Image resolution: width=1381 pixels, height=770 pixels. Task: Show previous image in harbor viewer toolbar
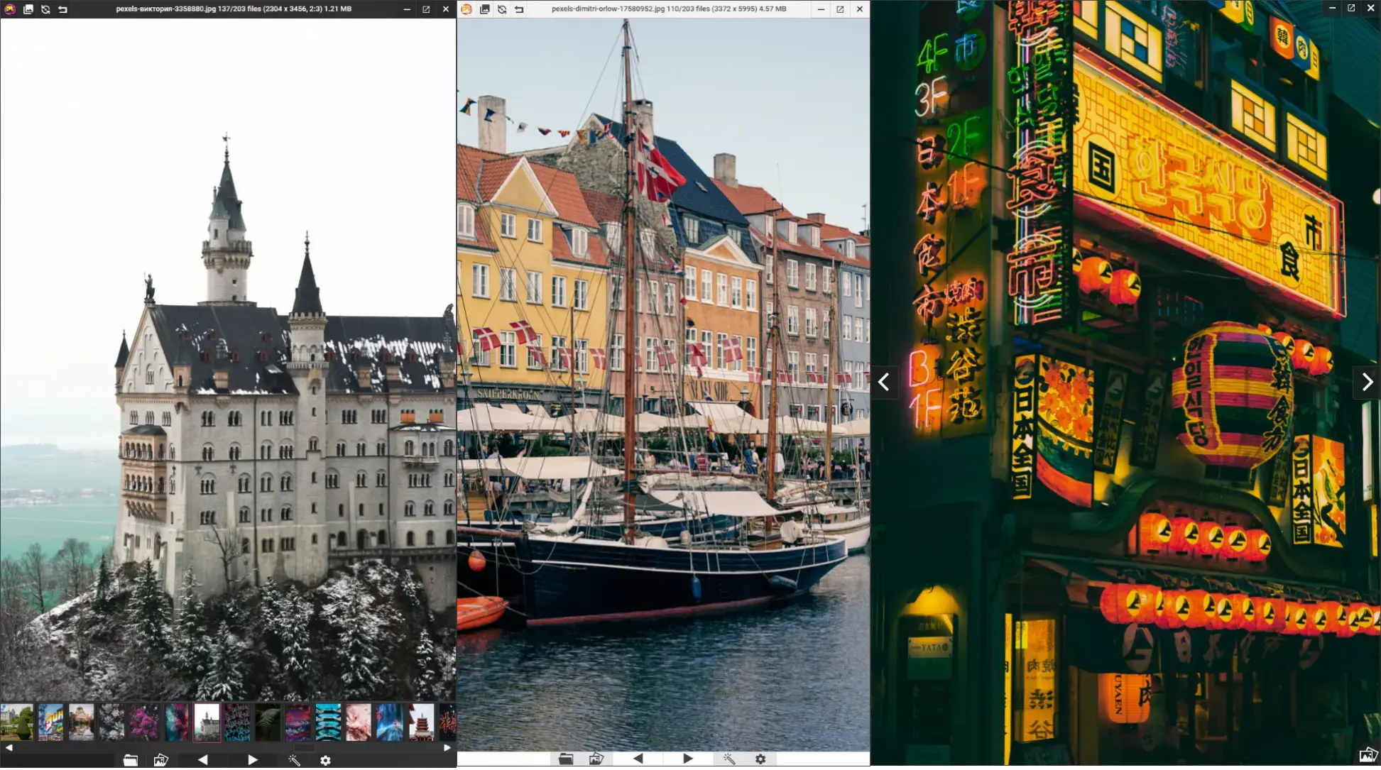tap(638, 759)
